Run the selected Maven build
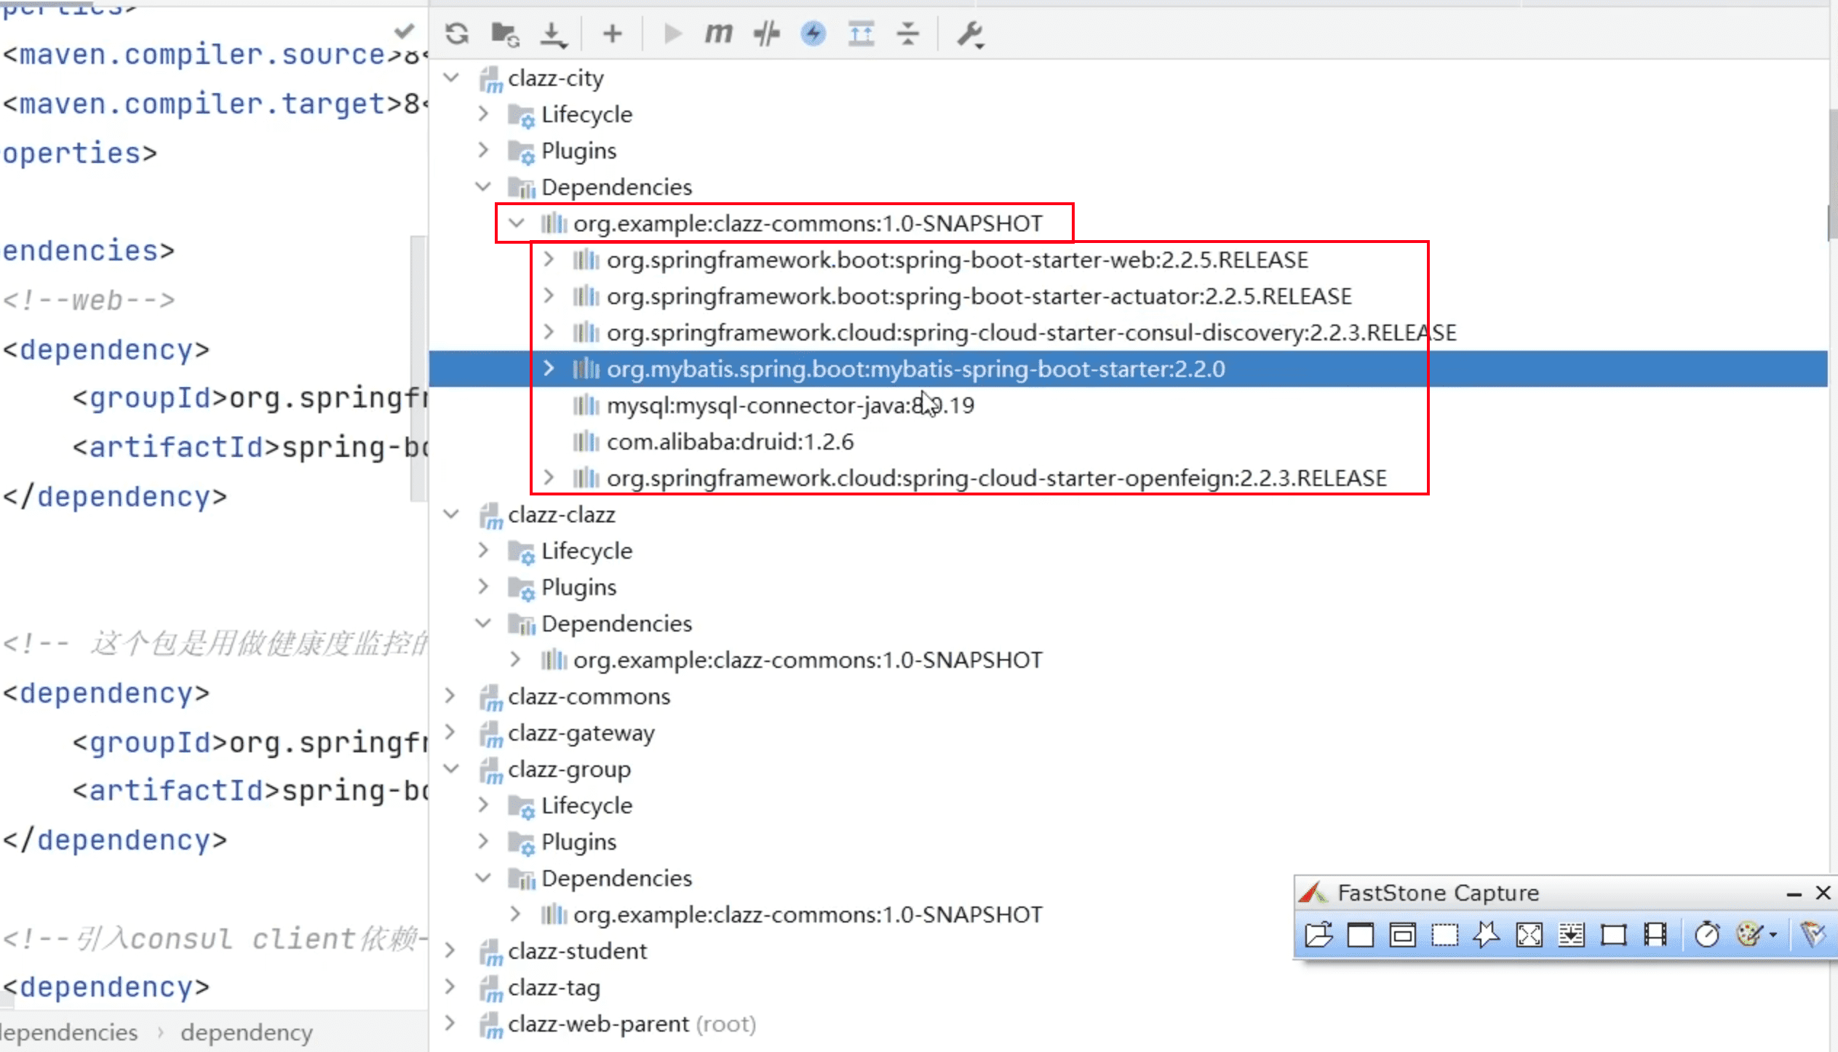 click(673, 33)
